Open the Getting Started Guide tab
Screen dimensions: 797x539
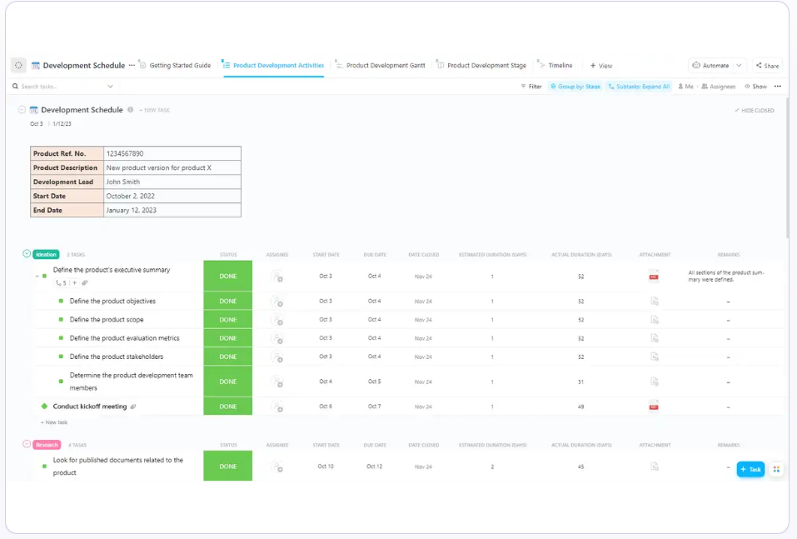pyautogui.click(x=175, y=65)
